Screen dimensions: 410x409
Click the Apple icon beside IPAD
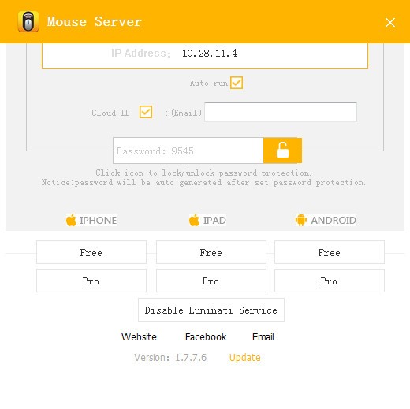point(194,220)
